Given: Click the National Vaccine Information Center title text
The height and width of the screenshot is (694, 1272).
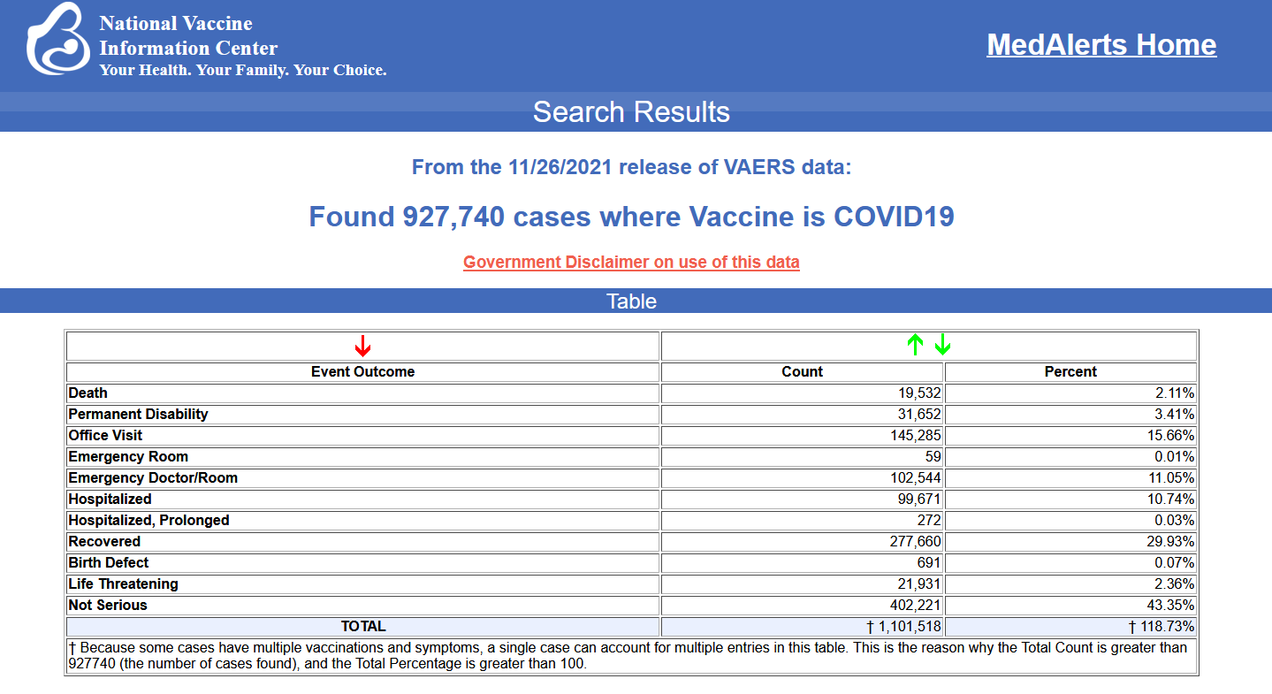Looking at the screenshot, I should pos(188,35).
